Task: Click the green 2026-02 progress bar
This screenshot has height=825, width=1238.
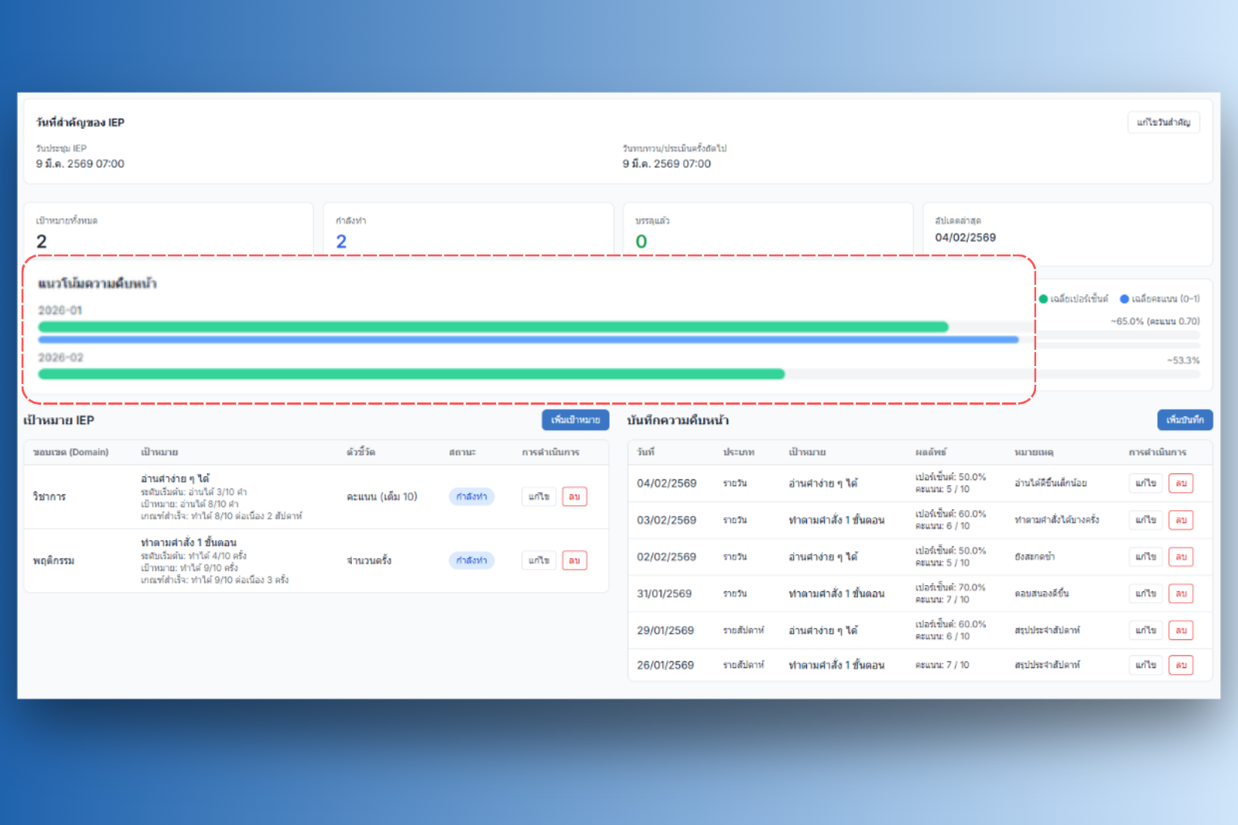Action: [x=411, y=374]
